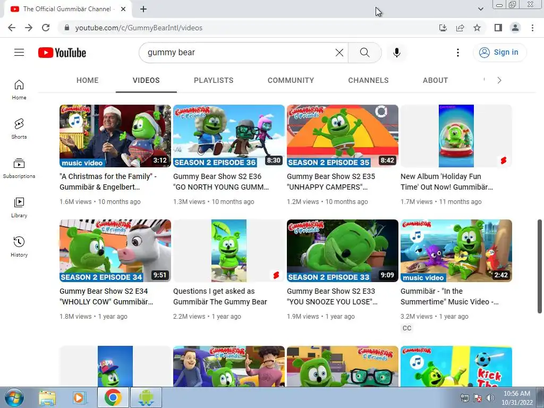The image size is (544, 408).
Task: Switch to the PLAYLISTS tab
Action: click(x=214, y=81)
